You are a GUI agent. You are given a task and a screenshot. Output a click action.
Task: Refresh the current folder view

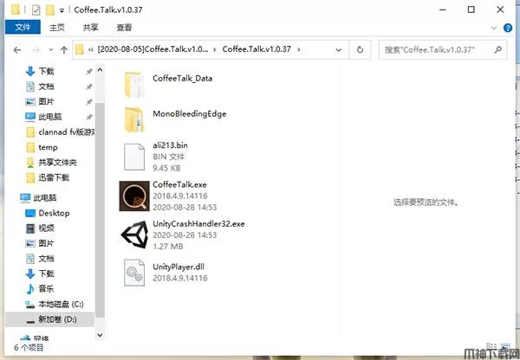coord(361,49)
